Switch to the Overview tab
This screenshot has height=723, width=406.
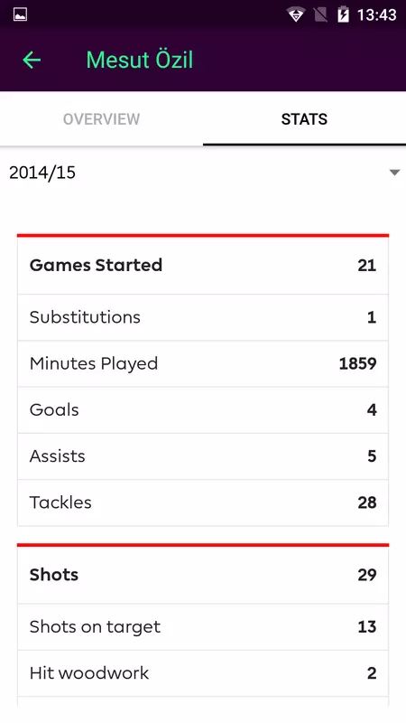pos(101,119)
